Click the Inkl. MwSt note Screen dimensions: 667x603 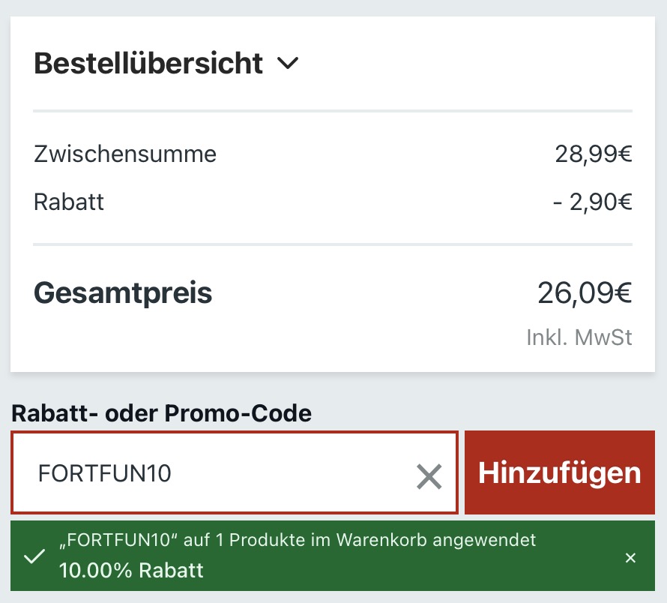579,337
